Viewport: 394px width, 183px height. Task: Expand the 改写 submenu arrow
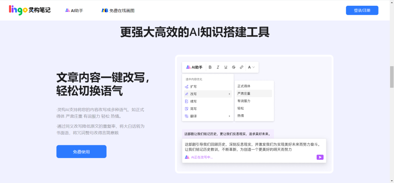[x=230, y=94]
